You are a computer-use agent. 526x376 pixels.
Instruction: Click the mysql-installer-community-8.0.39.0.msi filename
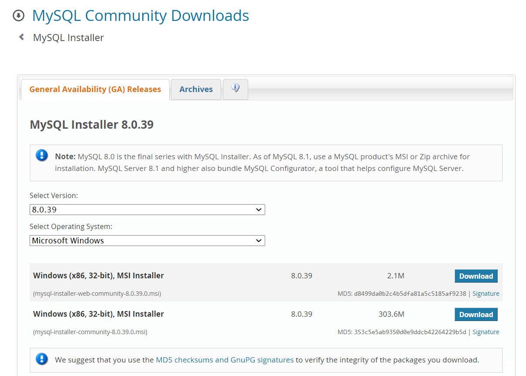coord(90,332)
